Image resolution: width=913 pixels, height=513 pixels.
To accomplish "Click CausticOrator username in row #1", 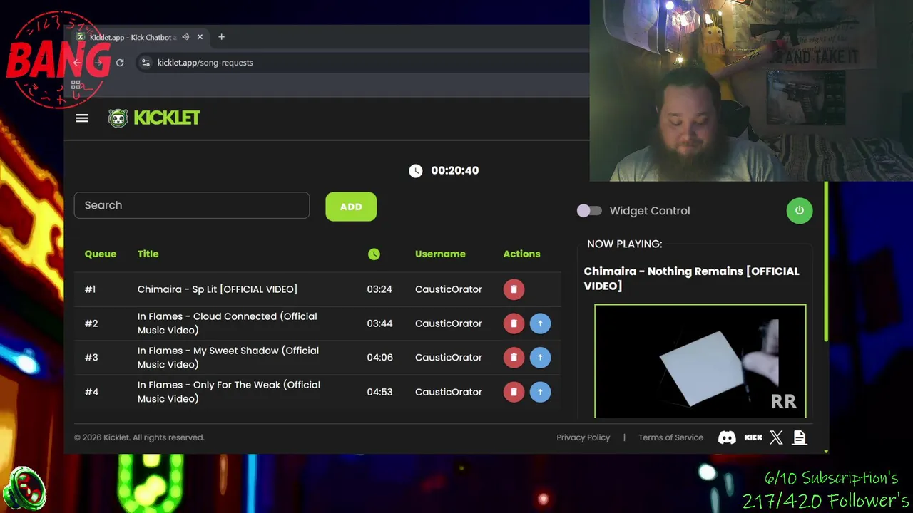I will [449, 289].
